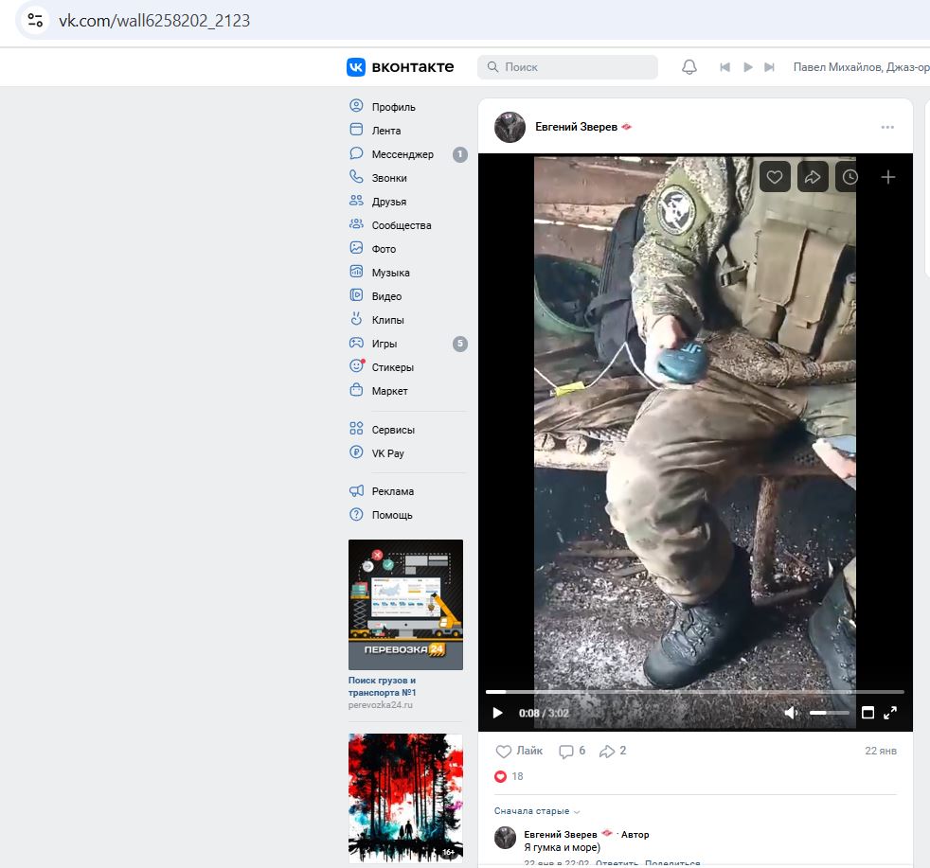Viewport: 930px width, 868px height.
Task: Click the browser address bar URL
Action: [154, 21]
